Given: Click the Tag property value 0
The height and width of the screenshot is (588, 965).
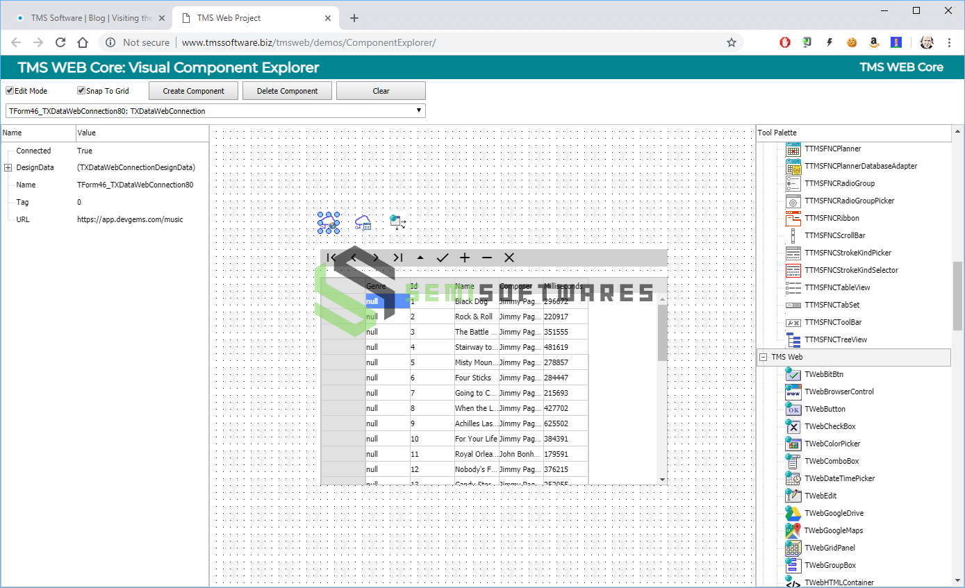Looking at the screenshot, I should [79, 202].
